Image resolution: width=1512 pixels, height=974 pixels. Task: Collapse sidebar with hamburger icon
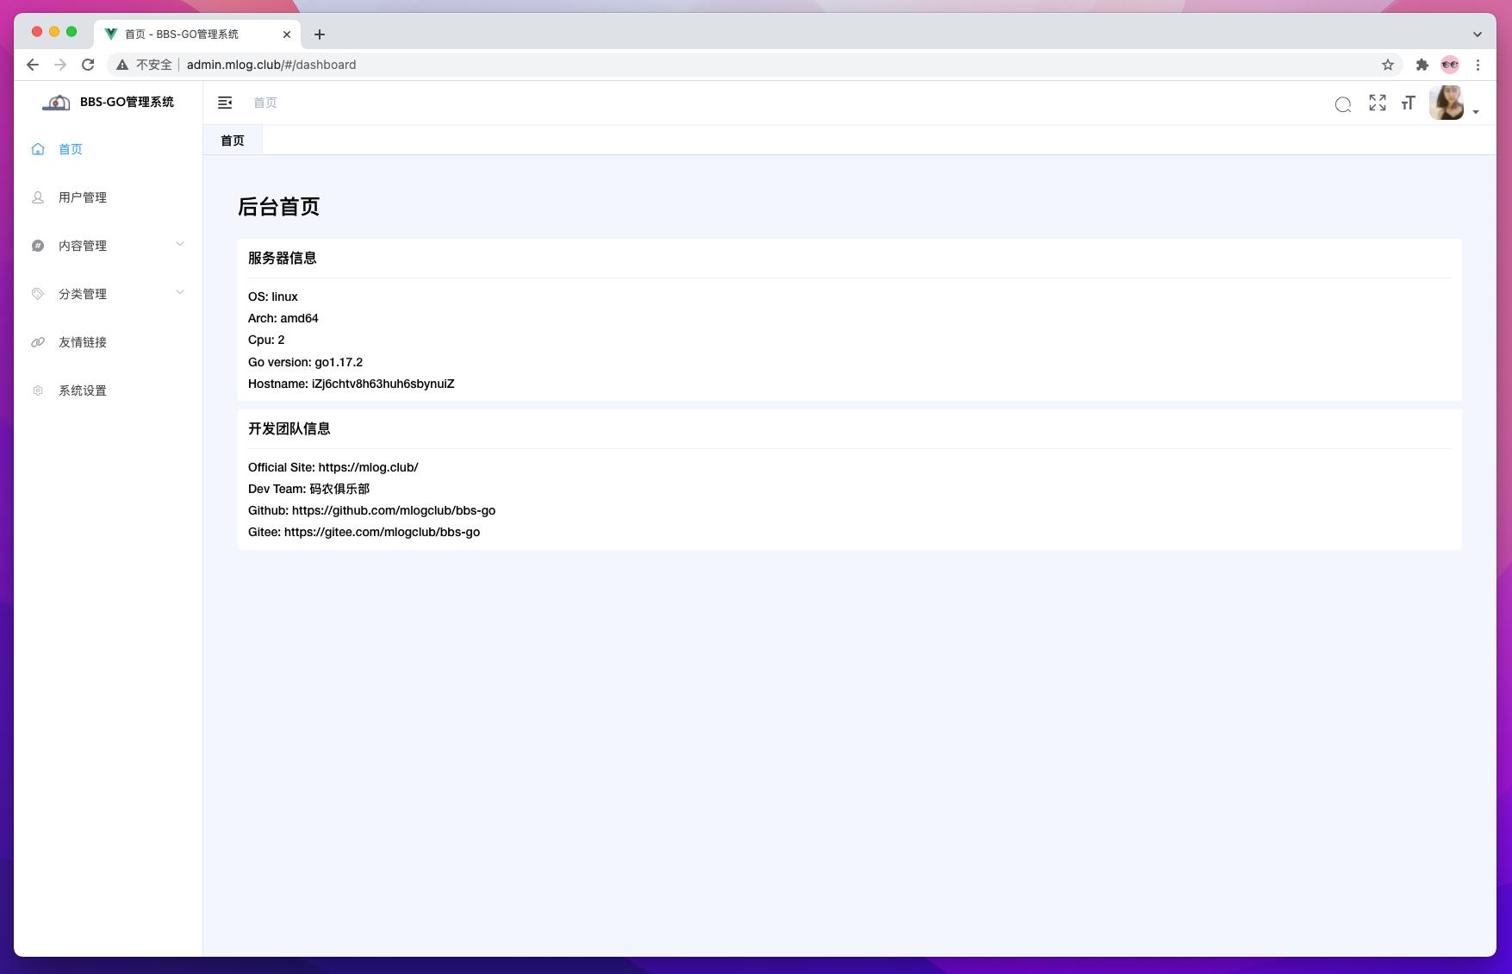pos(225,103)
